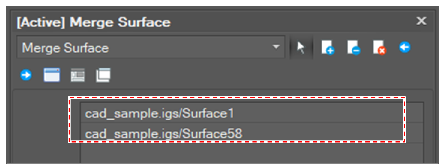Viewport: 443px width, 168px height.
Task: Toggle the selection arrow cursor tool
Action: (x=301, y=48)
